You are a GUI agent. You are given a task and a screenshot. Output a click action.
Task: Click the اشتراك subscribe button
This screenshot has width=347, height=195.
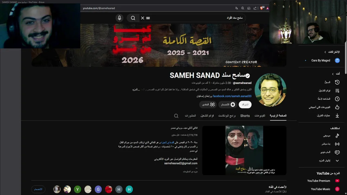pos(245,105)
